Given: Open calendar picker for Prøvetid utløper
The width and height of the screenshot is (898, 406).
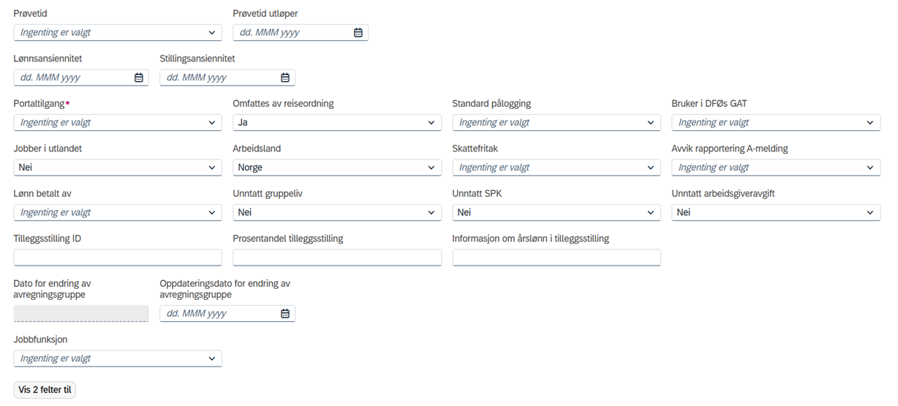Looking at the screenshot, I should coord(358,32).
